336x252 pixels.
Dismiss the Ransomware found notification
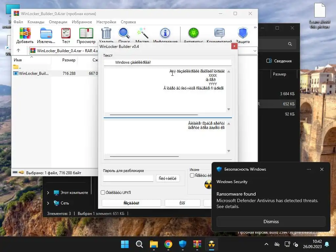(271, 221)
